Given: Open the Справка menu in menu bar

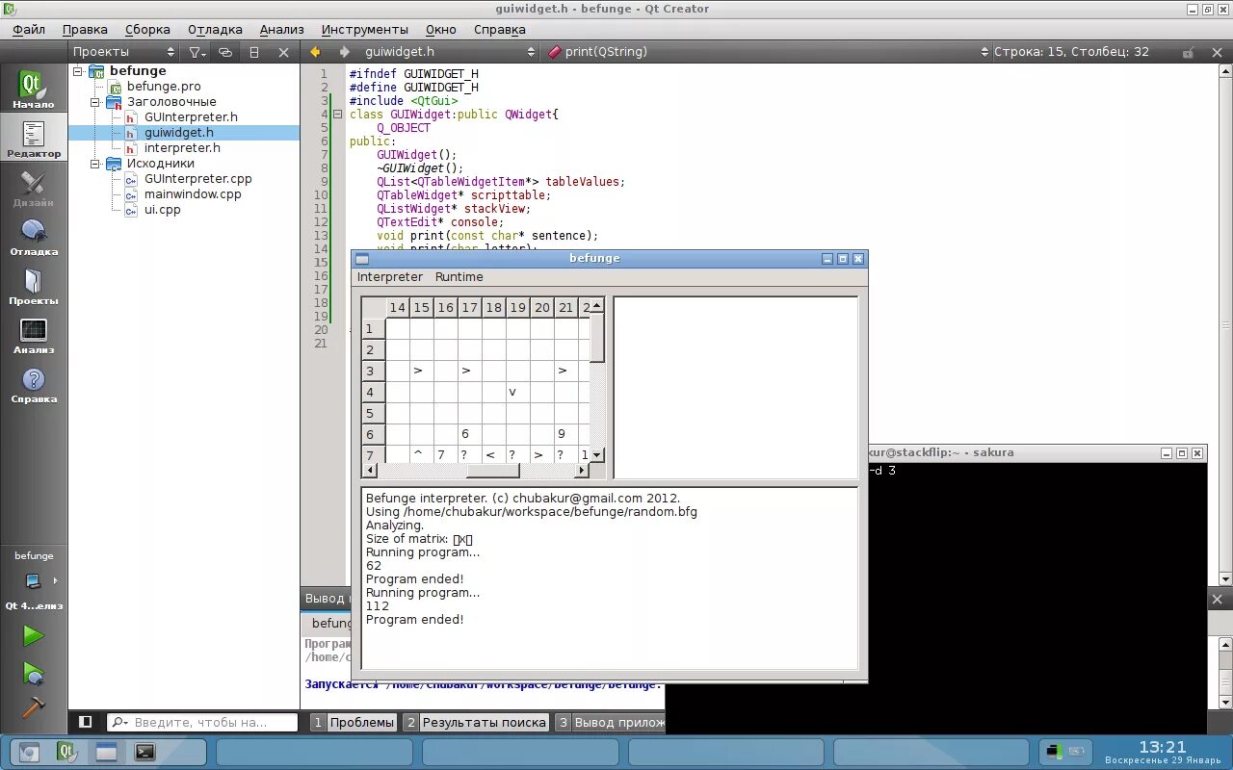Looking at the screenshot, I should point(499,30).
